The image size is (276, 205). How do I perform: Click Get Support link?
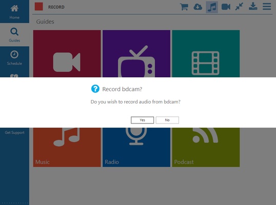pyautogui.click(x=14, y=132)
